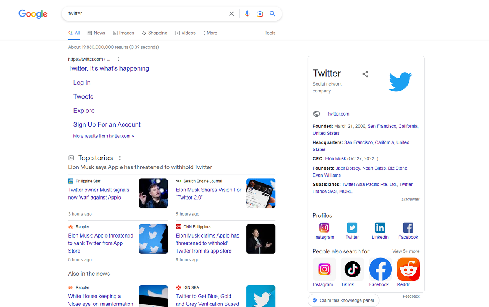Select Facebook under People also search for

[x=380, y=272]
